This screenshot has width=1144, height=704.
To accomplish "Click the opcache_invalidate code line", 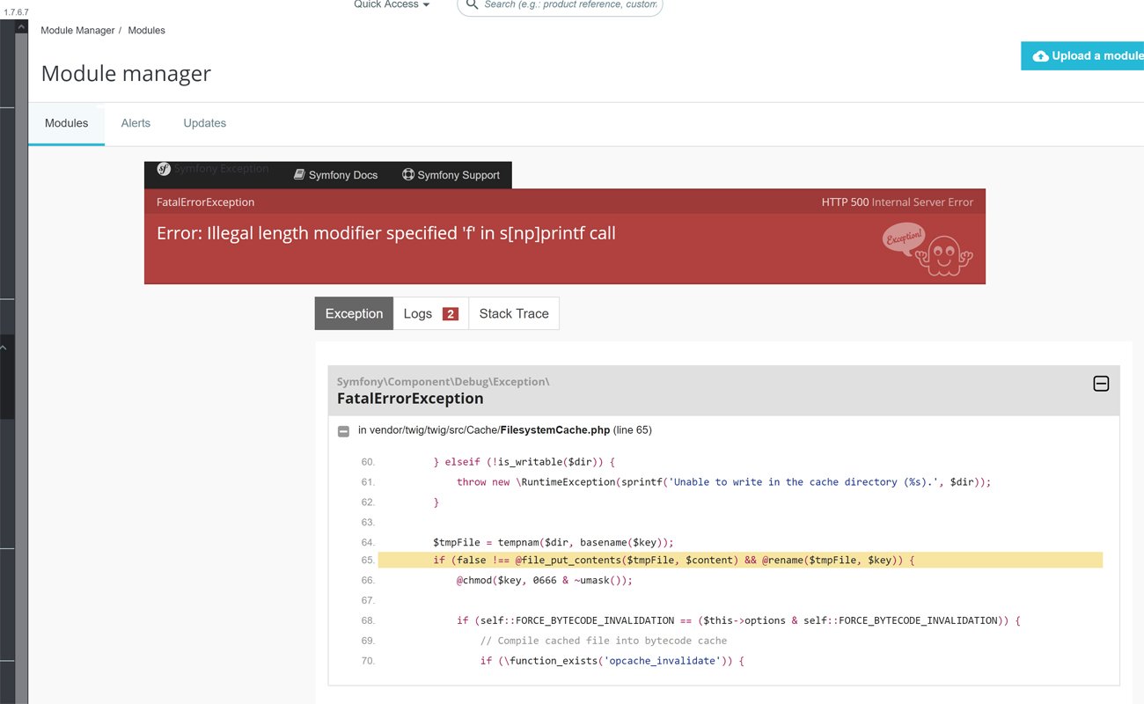I will click(612, 661).
